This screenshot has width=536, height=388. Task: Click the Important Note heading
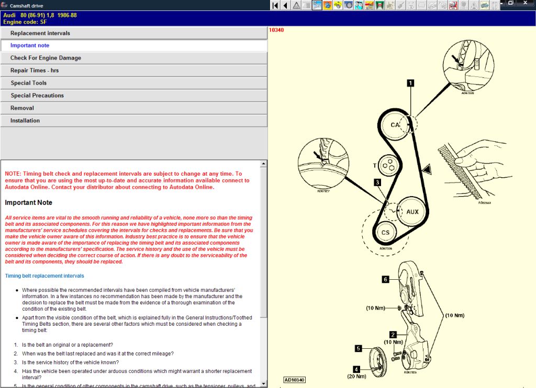tap(28, 202)
